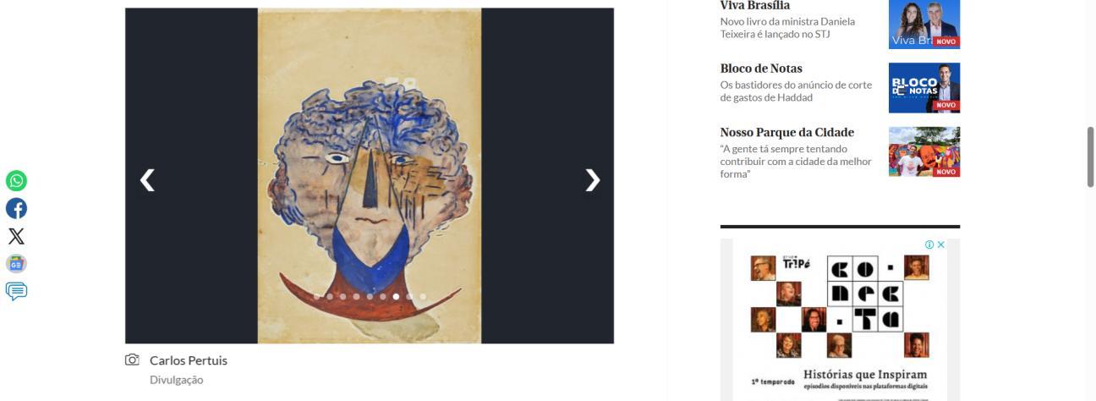The width and height of the screenshot is (1096, 401).
Task: Share article on Facebook
Action: click(16, 208)
